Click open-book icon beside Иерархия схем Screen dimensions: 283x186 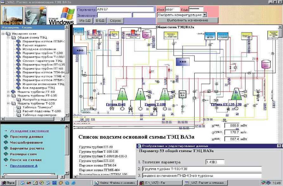click(8, 34)
